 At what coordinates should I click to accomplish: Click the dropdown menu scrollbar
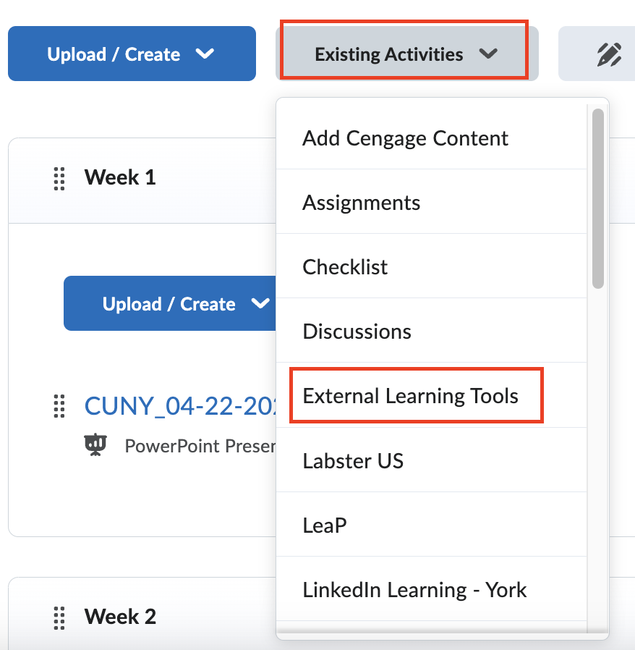click(x=597, y=195)
